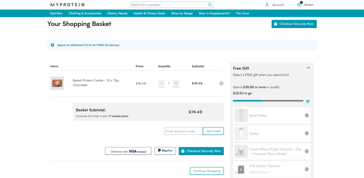Click the Metal Shaker gift thumbnail
The width and height of the screenshot is (364, 178).
coord(241,116)
